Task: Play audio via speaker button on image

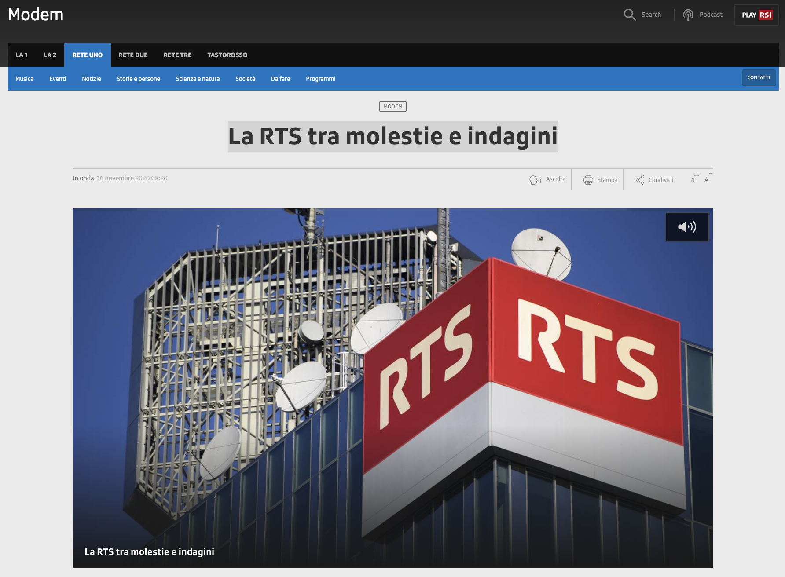Action: tap(687, 227)
